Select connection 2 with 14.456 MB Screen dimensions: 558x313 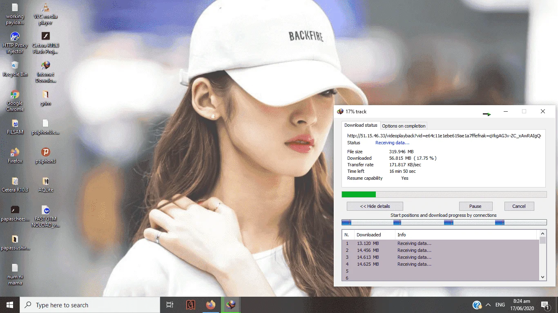coord(440,250)
